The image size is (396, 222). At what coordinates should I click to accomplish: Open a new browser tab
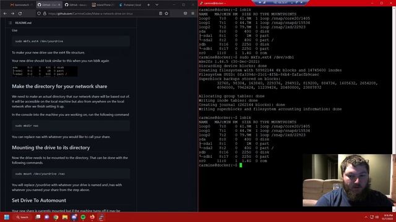tap(148, 5)
